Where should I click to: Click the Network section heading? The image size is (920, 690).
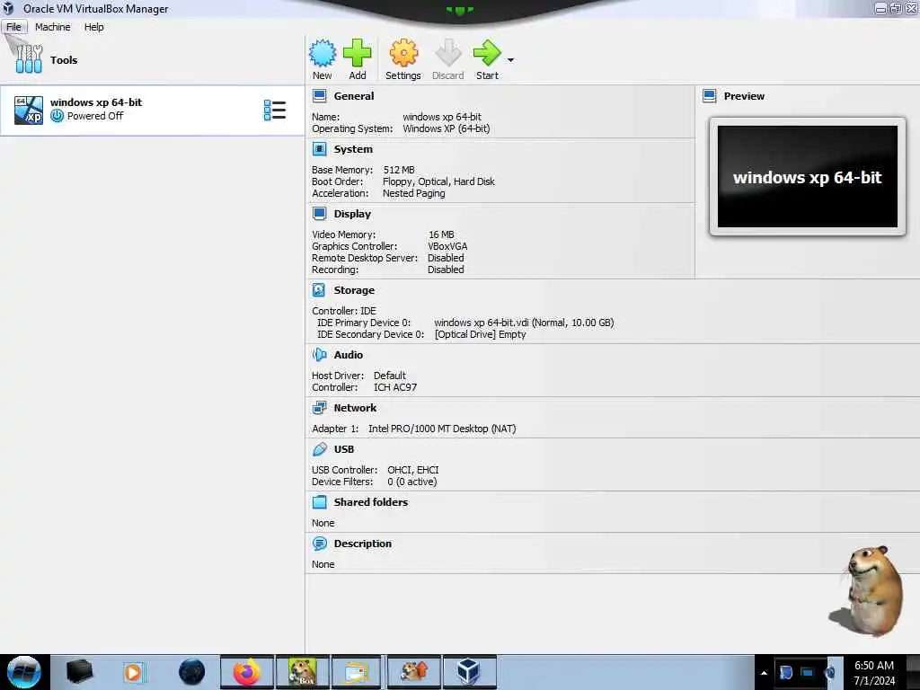pyautogui.click(x=355, y=408)
